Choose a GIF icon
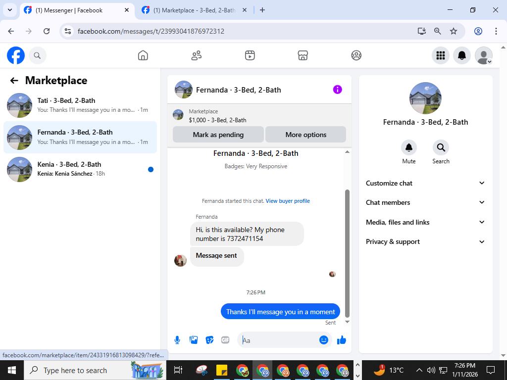 (x=225, y=340)
